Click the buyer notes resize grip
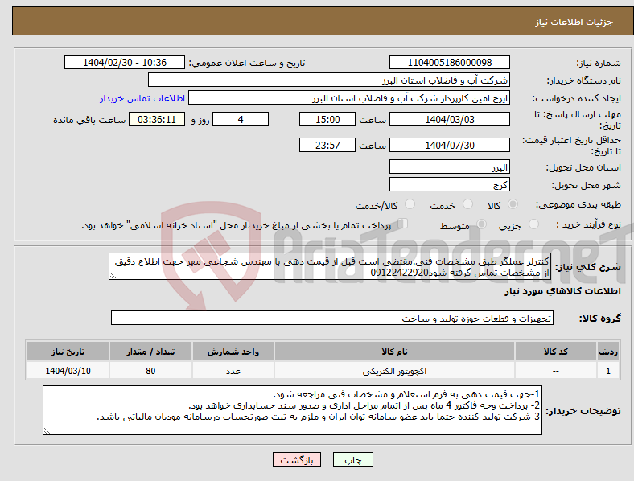 [47, 431]
